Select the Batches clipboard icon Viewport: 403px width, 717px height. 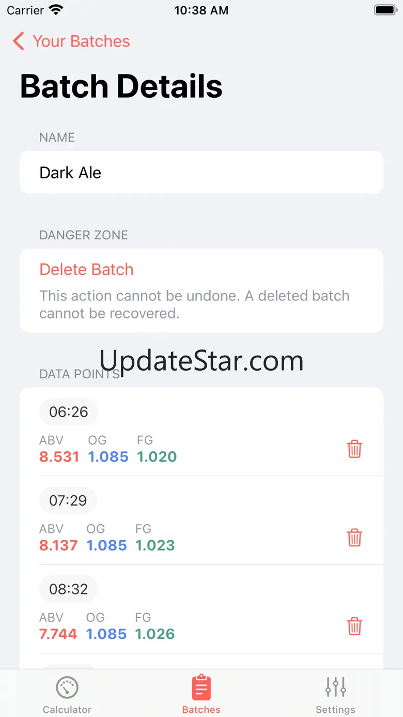[202, 688]
